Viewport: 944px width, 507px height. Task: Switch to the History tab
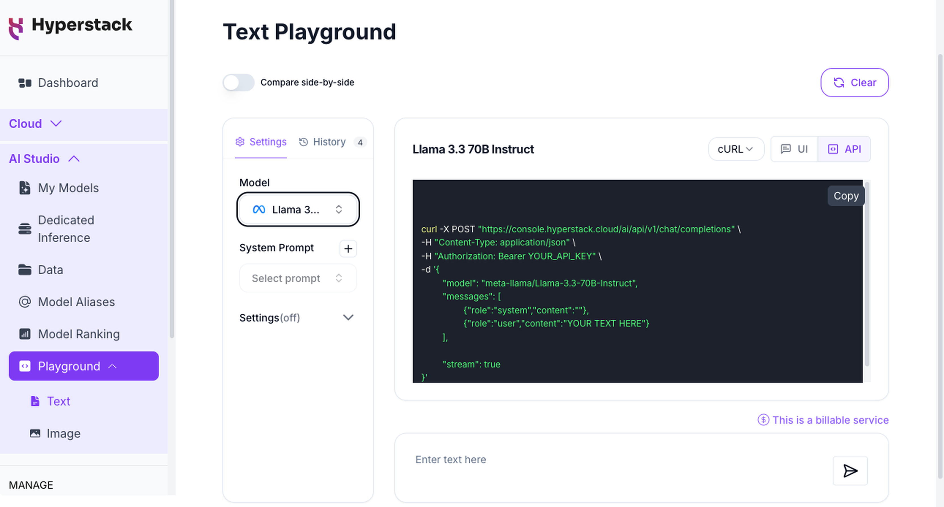322,142
